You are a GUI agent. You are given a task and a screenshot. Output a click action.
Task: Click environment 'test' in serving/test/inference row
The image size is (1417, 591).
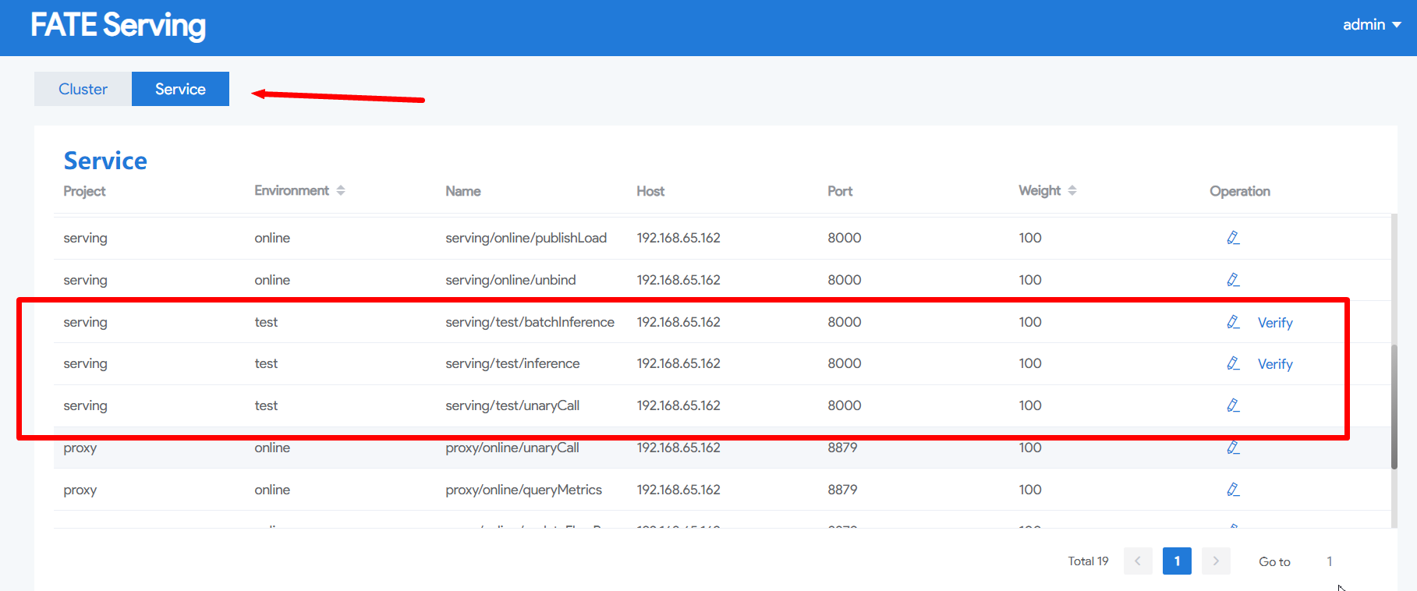pos(266,363)
